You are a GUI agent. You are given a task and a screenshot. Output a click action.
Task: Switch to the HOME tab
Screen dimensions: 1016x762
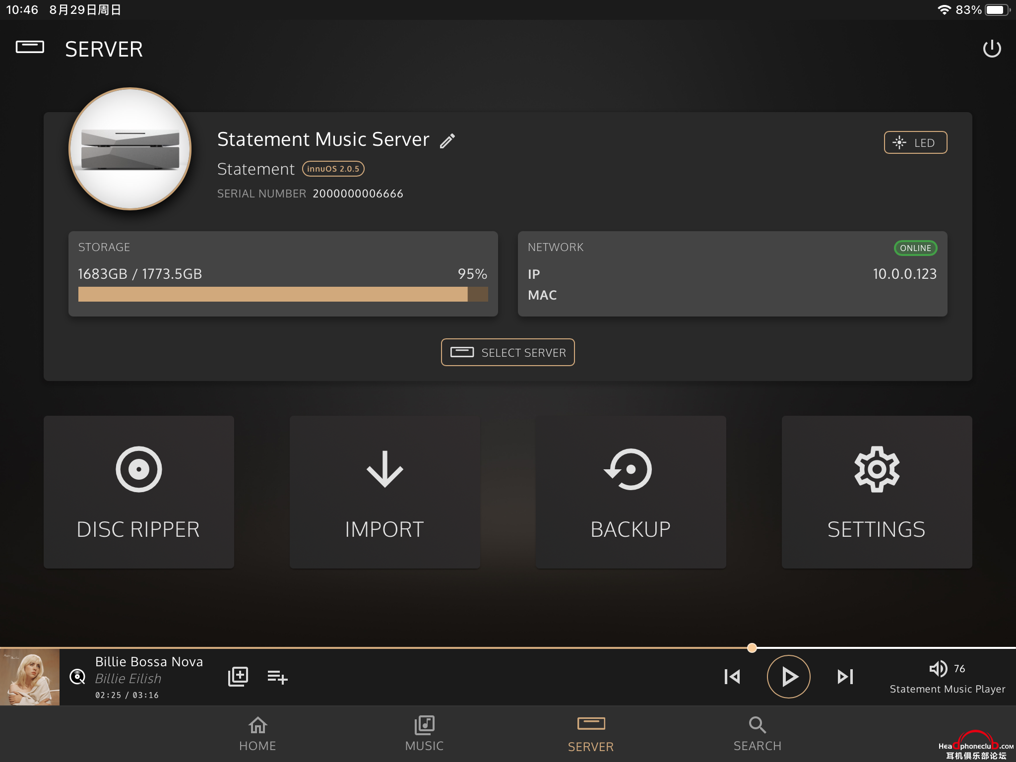(257, 734)
